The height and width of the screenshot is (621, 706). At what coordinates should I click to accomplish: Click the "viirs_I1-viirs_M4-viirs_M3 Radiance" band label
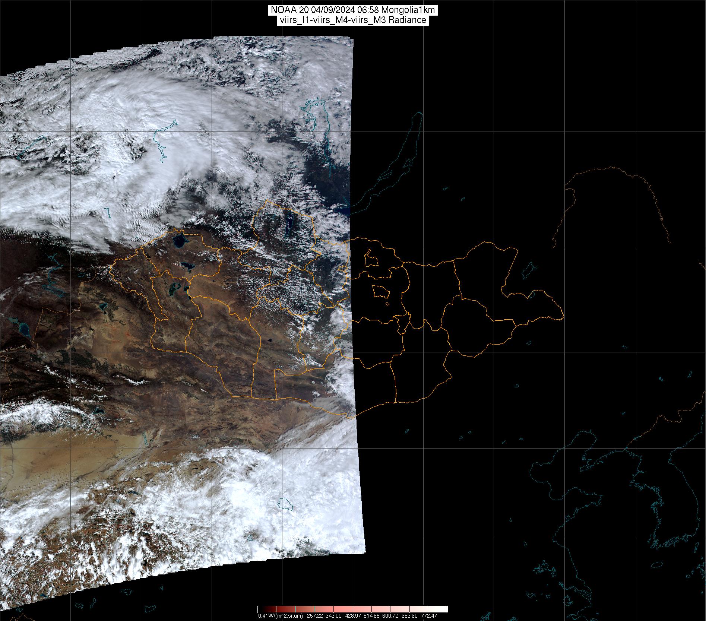coord(352,20)
